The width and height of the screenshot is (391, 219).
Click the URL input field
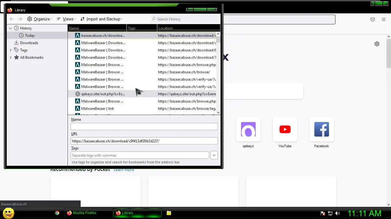[144, 141]
